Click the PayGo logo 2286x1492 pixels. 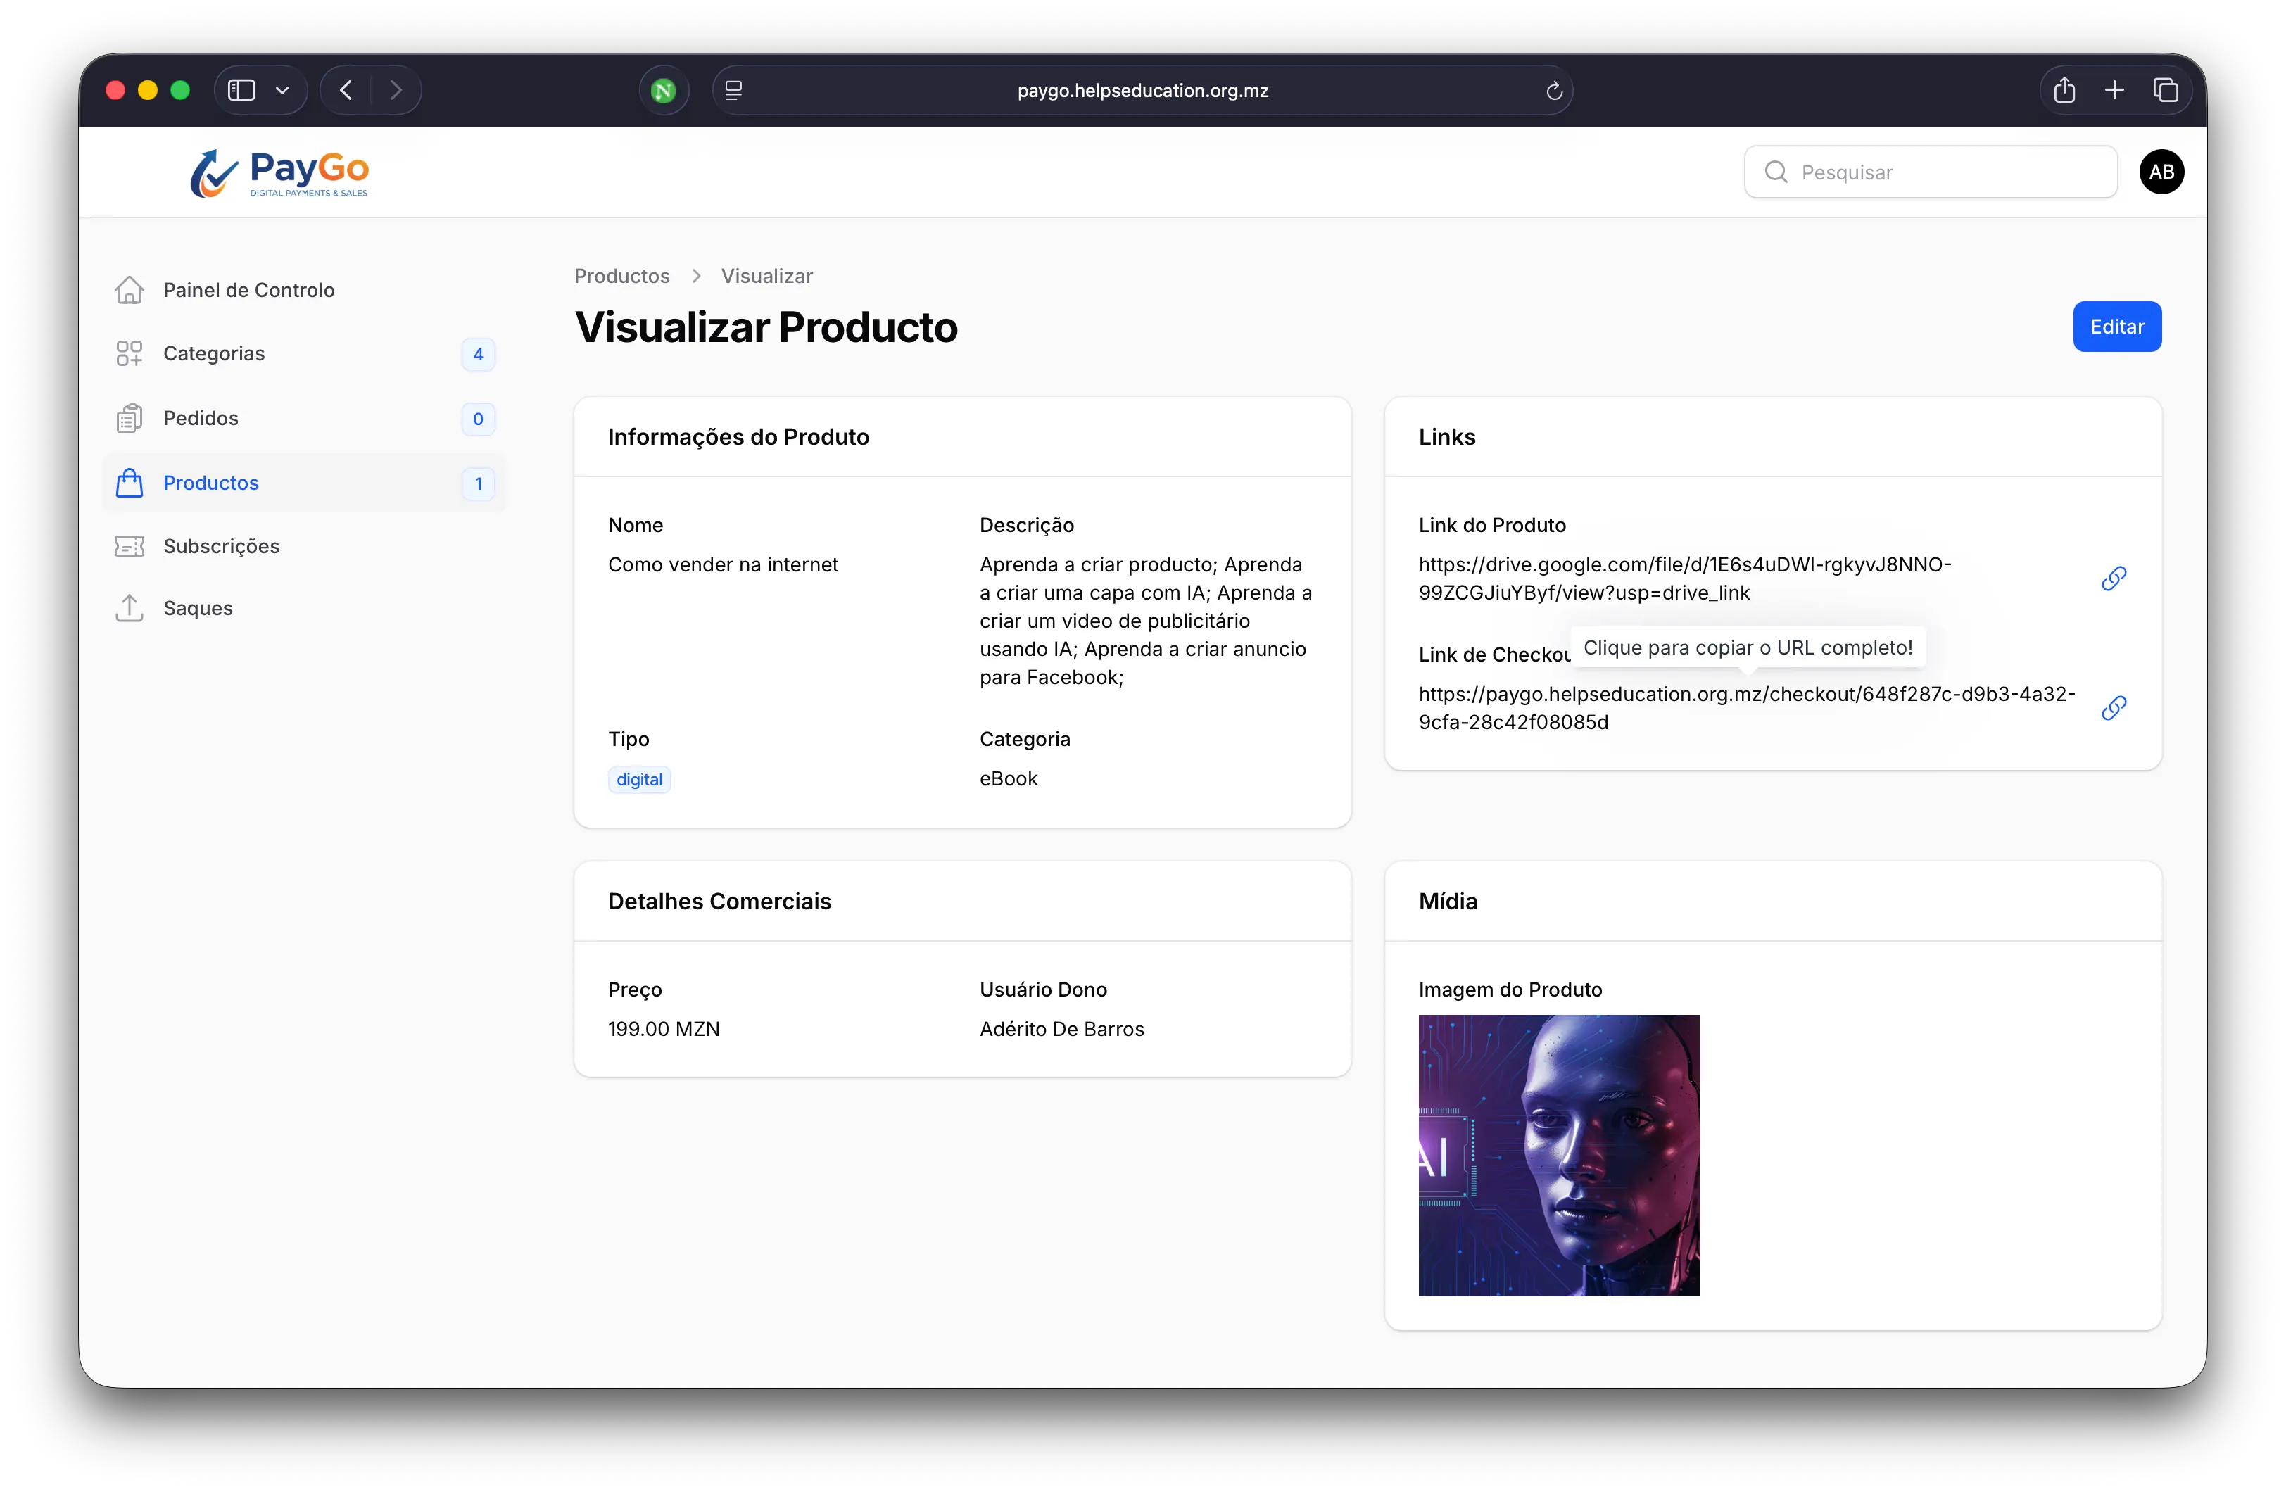tap(279, 173)
